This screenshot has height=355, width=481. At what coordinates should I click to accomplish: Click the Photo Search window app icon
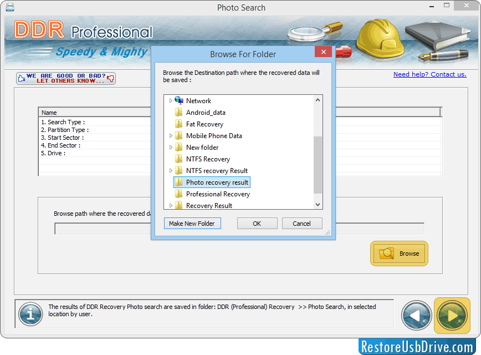(10, 7)
